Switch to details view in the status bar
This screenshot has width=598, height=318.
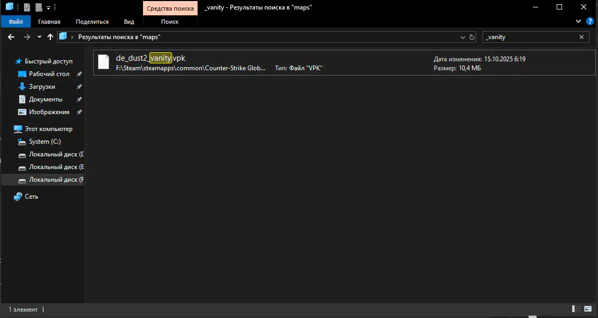(x=576, y=309)
